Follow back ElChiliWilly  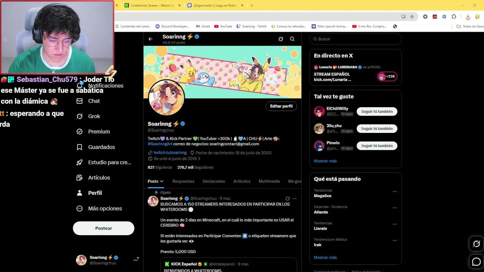point(377,111)
